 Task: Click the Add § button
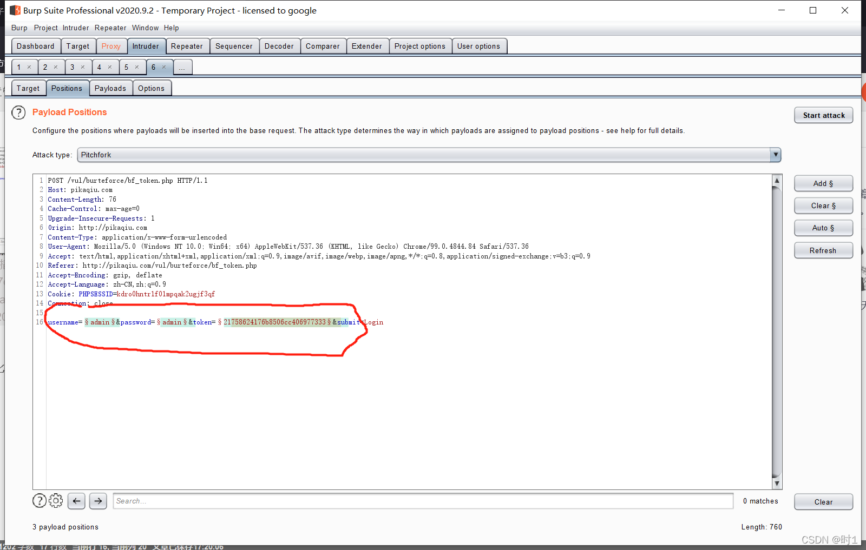pos(824,183)
